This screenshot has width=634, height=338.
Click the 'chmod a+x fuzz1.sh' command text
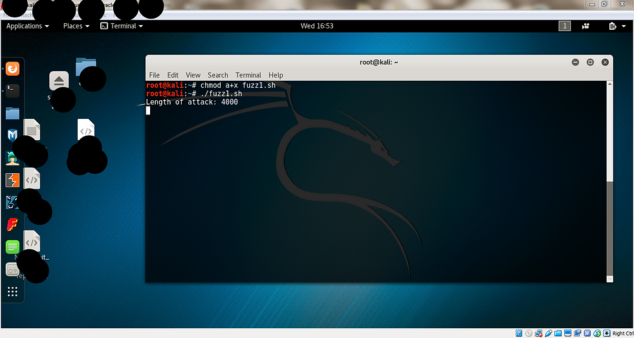click(x=238, y=85)
